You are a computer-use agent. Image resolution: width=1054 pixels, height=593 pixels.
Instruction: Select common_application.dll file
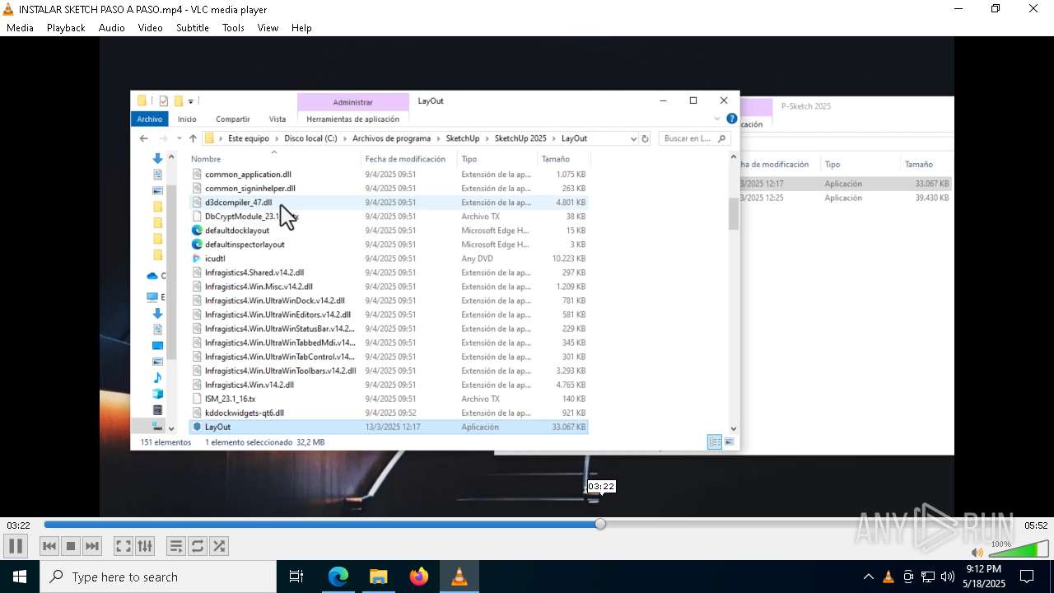pyautogui.click(x=248, y=175)
